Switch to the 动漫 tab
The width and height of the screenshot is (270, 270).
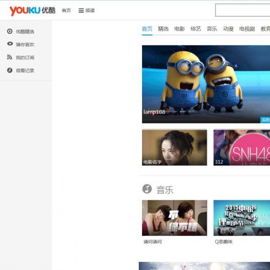pos(228,29)
